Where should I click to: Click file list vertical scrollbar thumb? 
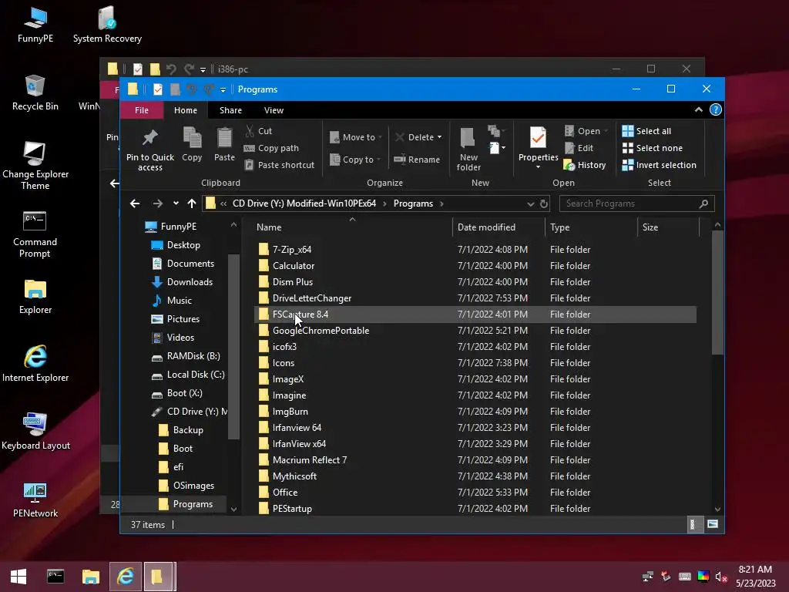717,292
